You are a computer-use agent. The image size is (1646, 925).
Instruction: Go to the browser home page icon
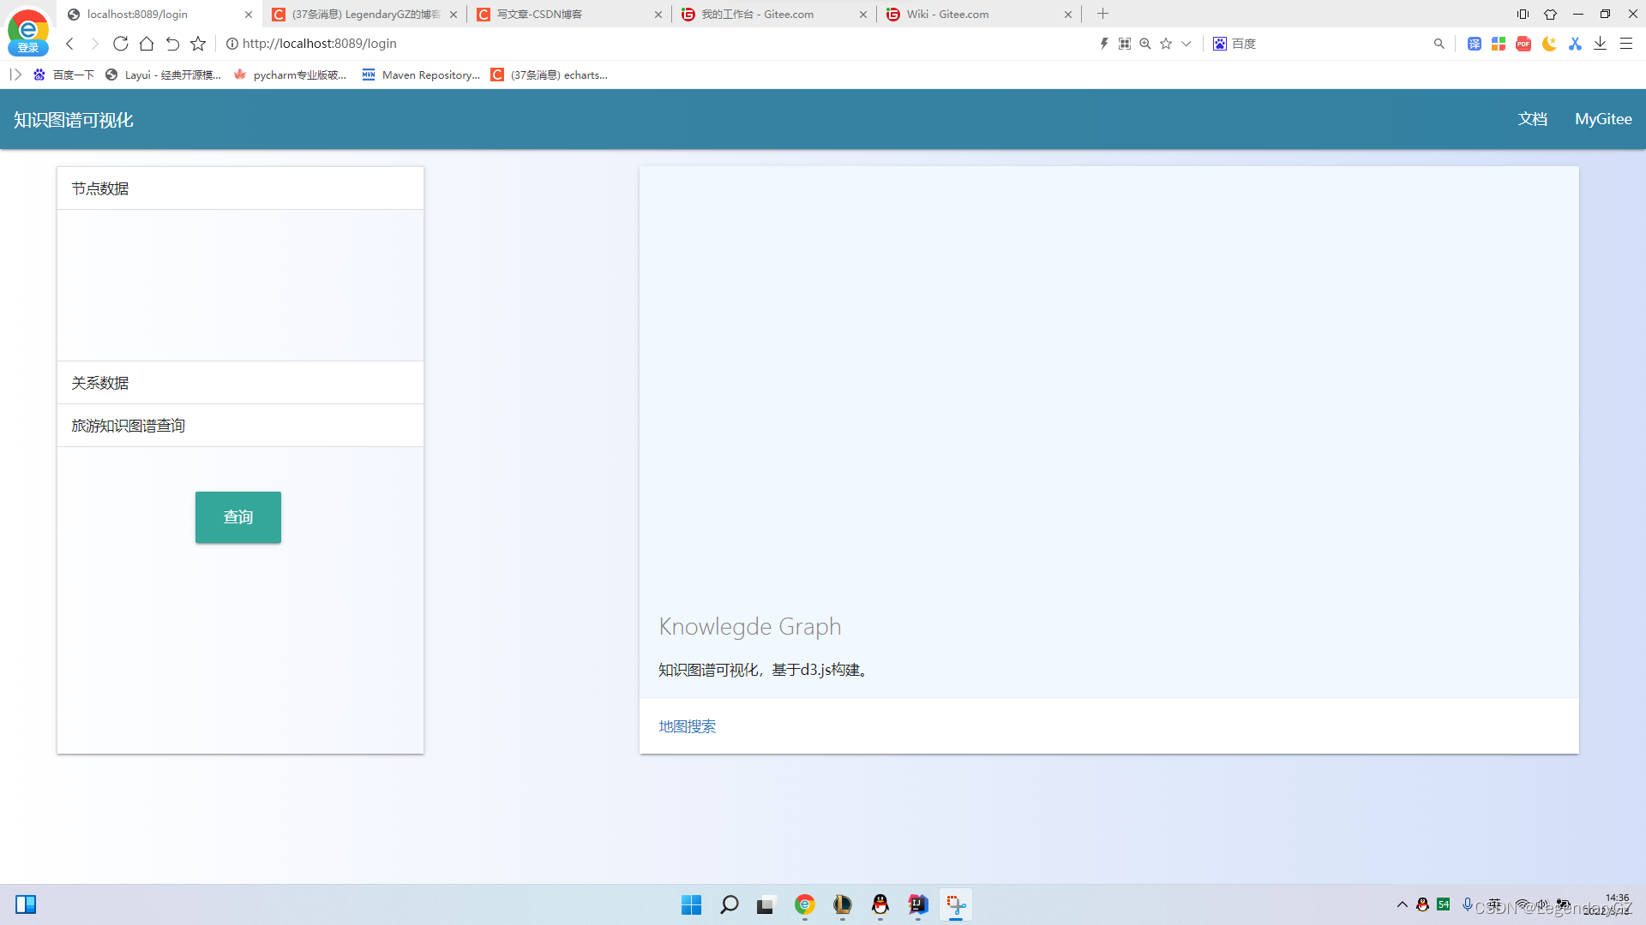pos(147,44)
